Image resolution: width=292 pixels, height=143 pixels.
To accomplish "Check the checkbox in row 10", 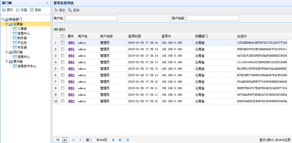I will tap(62, 101).
